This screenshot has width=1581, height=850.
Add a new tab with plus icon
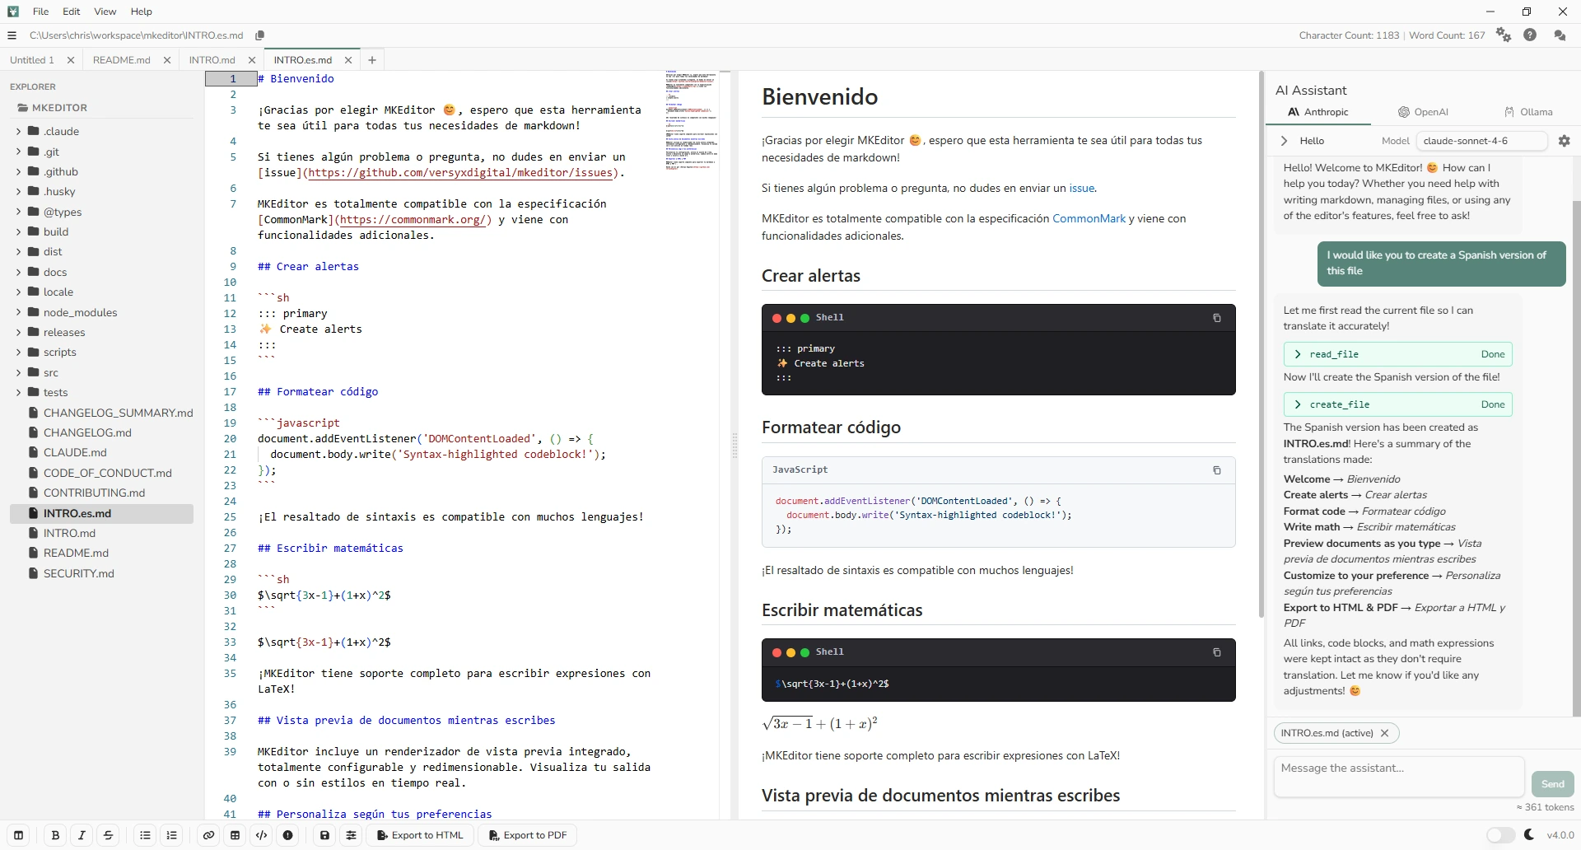[372, 60]
